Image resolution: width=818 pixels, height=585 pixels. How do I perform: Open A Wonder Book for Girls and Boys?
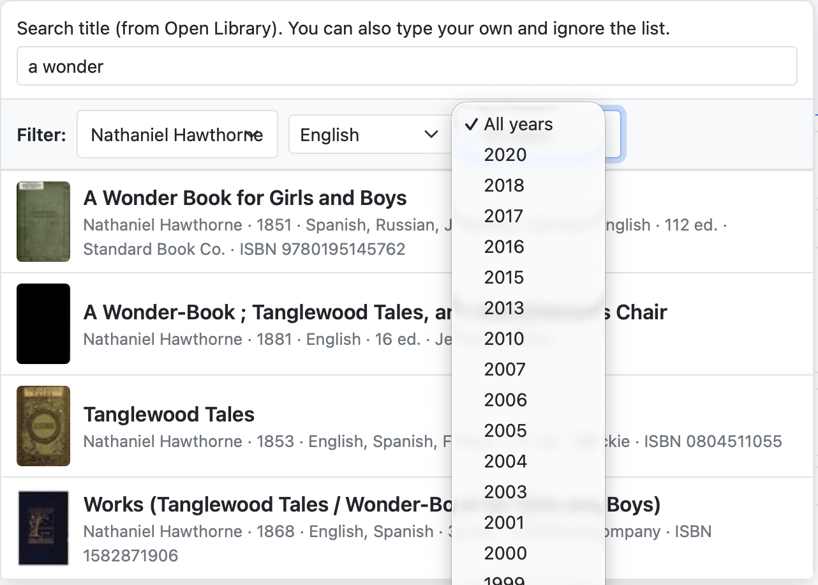tap(245, 198)
